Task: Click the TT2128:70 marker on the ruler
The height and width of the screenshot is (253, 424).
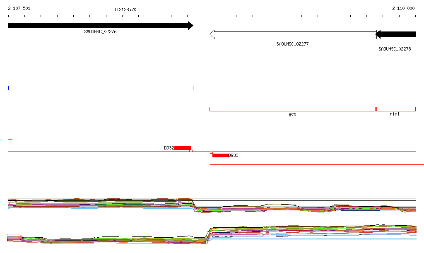Action: [126, 14]
